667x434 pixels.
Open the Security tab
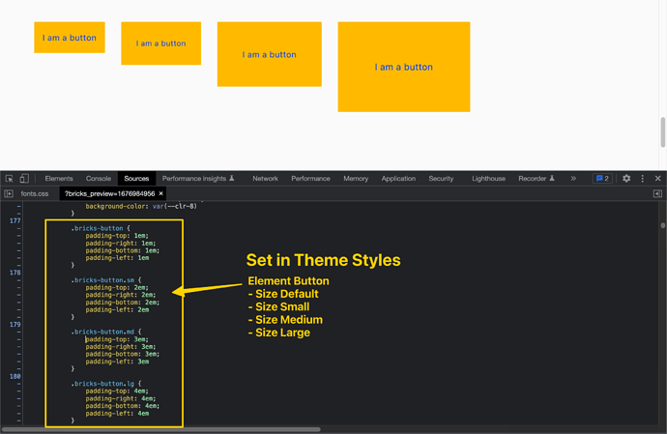[441, 178]
